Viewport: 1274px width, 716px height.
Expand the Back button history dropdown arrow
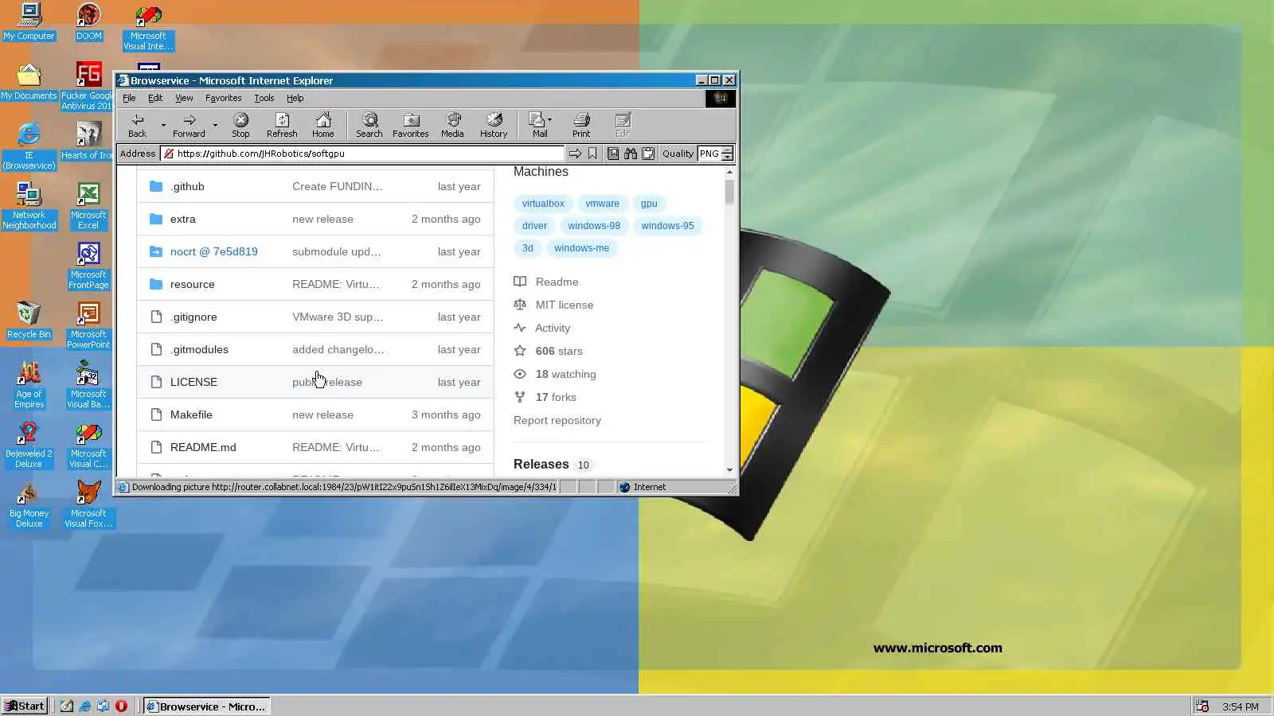(x=163, y=125)
